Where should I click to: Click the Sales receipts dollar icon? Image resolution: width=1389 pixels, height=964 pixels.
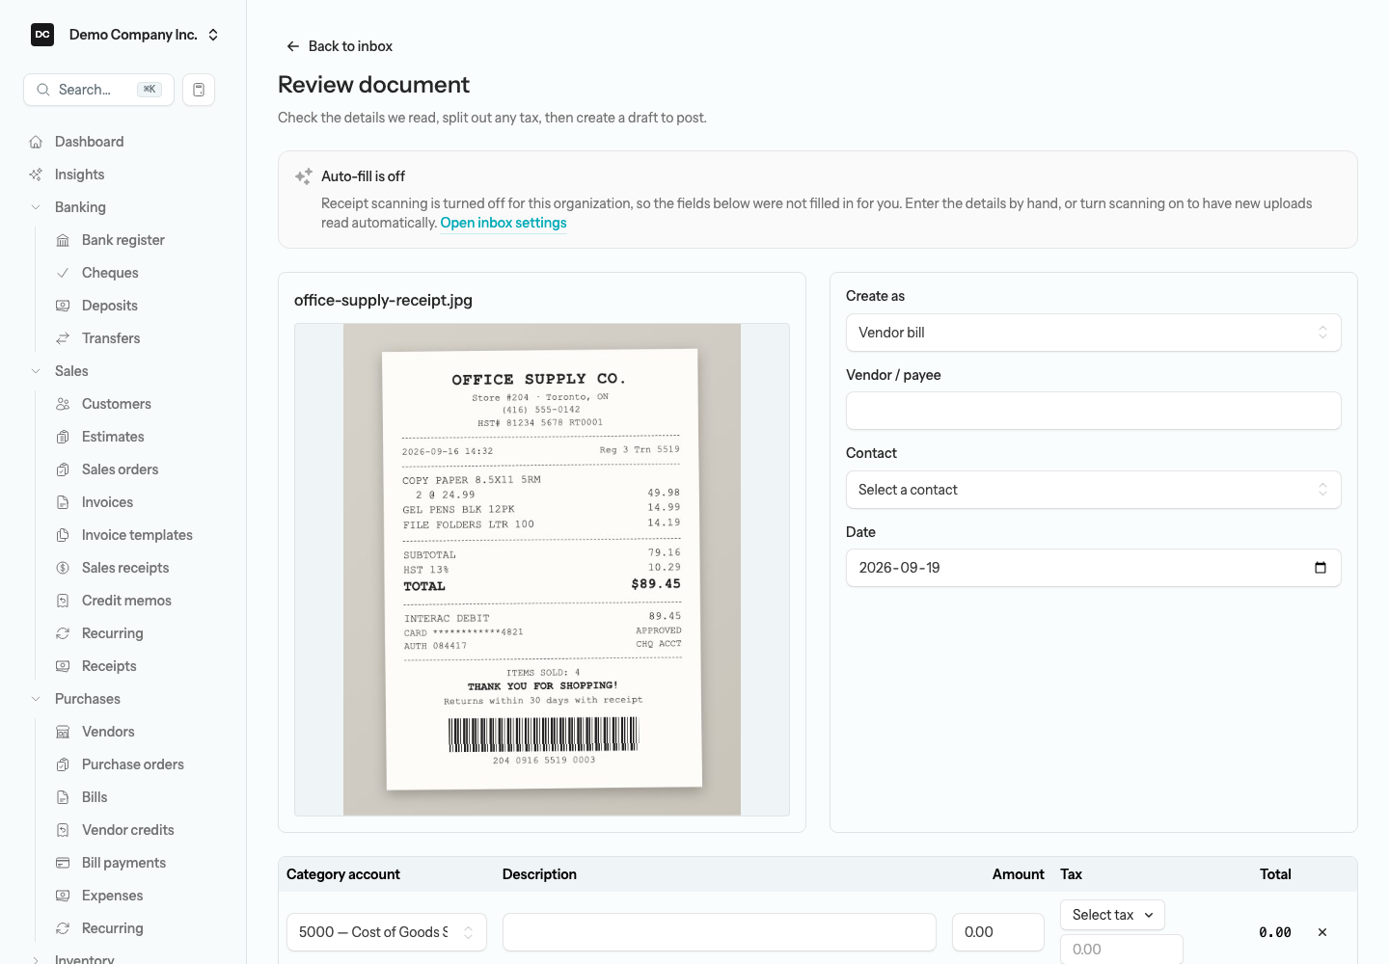pyautogui.click(x=63, y=568)
